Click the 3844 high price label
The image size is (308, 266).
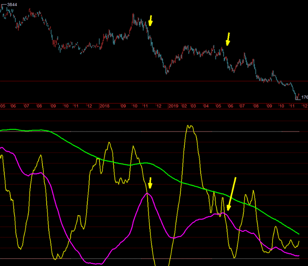(x=12, y=5)
